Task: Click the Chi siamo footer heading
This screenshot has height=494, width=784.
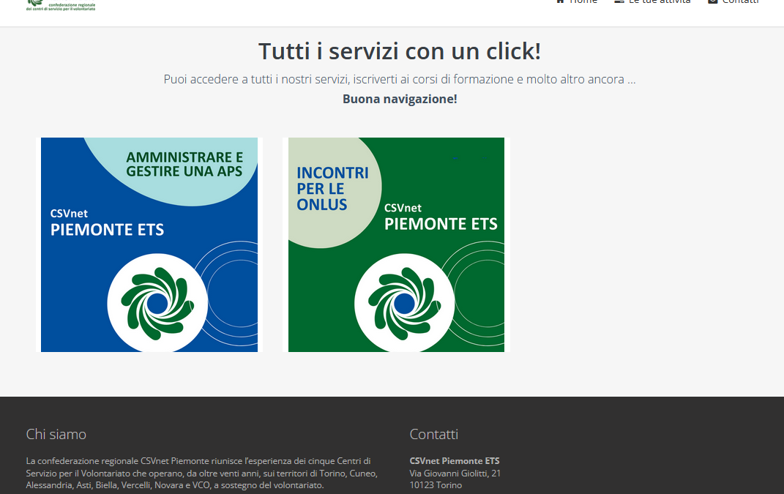Action: tap(56, 434)
